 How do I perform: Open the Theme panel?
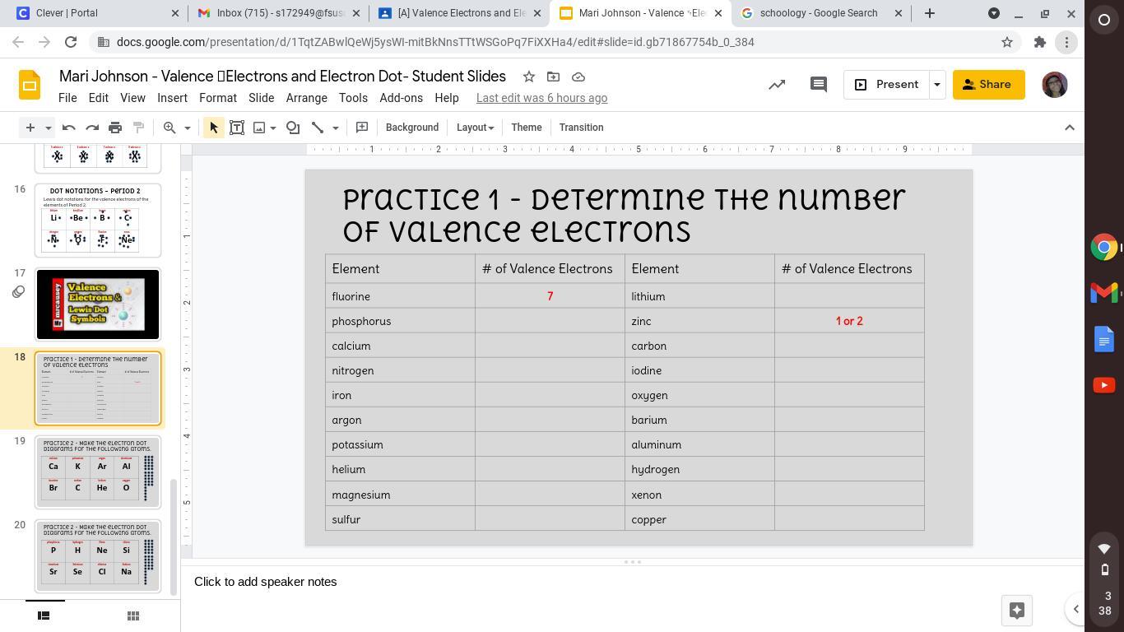pos(527,128)
